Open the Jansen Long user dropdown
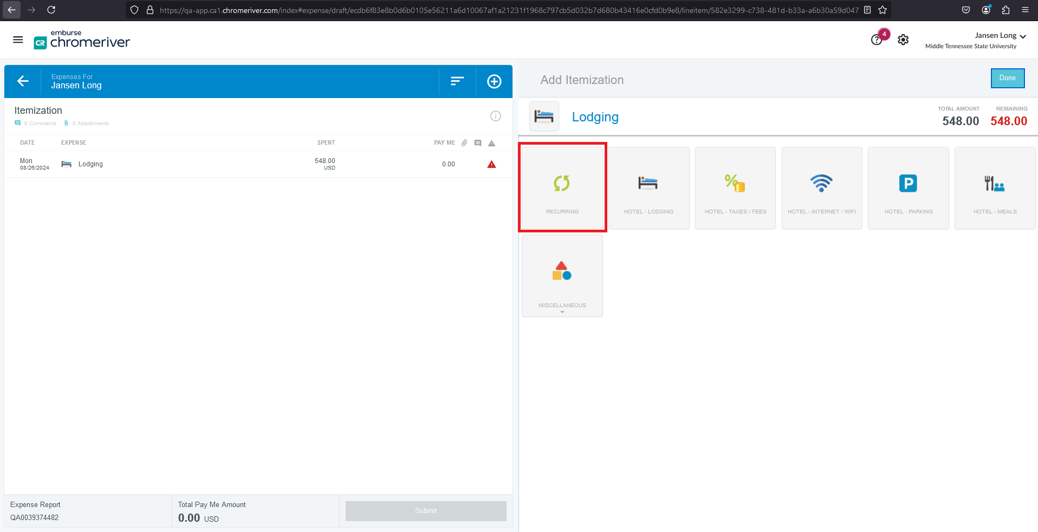This screenshot has width=1038, height=532. tap(1000, 36)
